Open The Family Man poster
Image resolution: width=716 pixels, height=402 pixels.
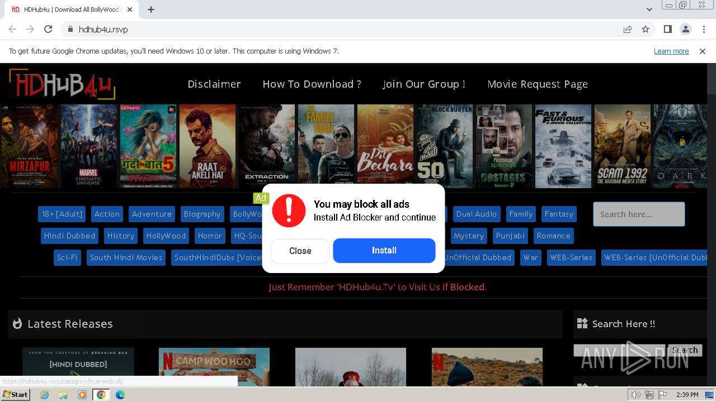coord(326,146)
